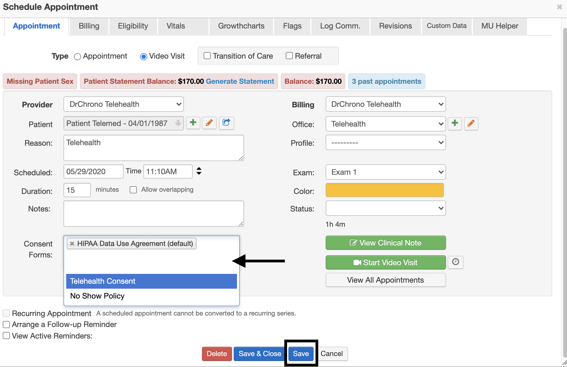Adjust time with the up-down stepper arrows
Image resolution: width=567 pixels, height=367 pixels.
(199, 171)
